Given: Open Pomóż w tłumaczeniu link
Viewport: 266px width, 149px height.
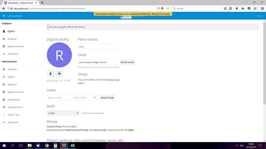Looking at the screenshot, I should coord(93,113).
